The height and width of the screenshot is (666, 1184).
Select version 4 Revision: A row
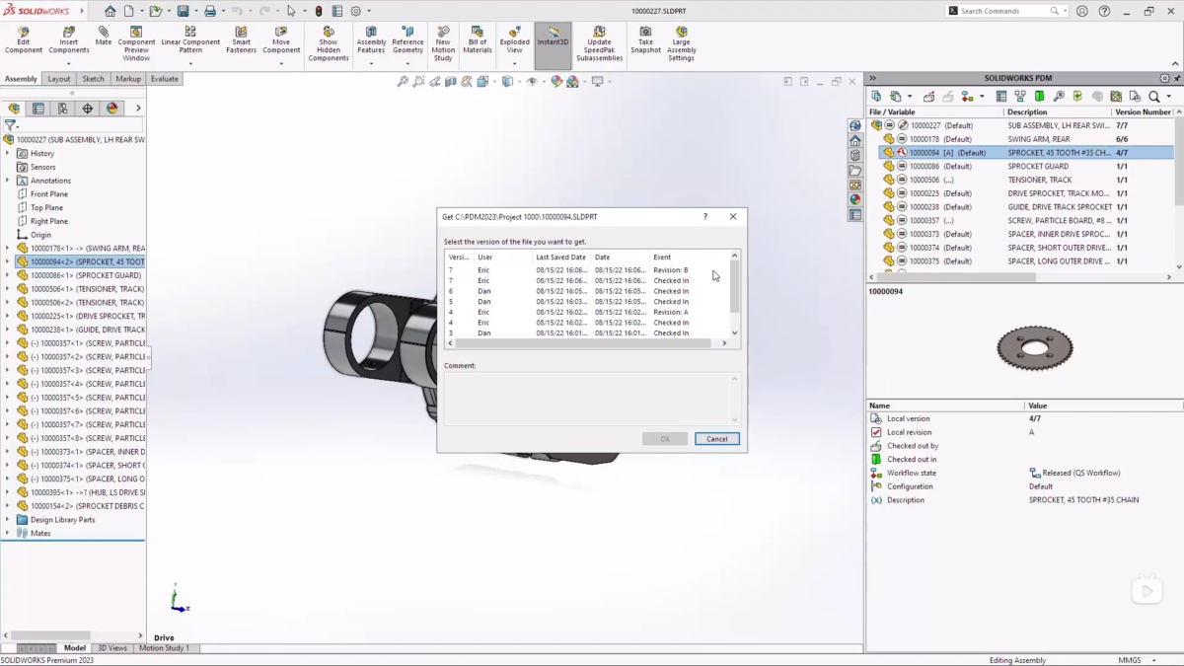pyautogui.click(x=587, y=312)
